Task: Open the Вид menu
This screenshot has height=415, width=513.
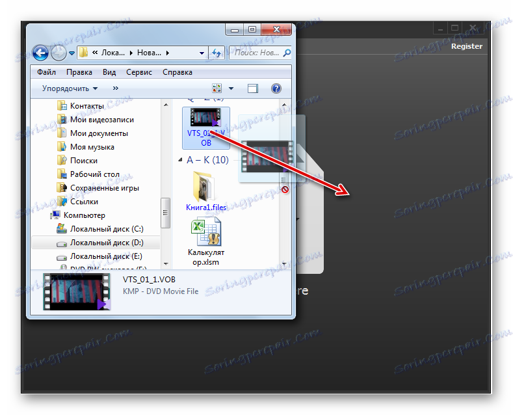Action: (x=109, y=72)
